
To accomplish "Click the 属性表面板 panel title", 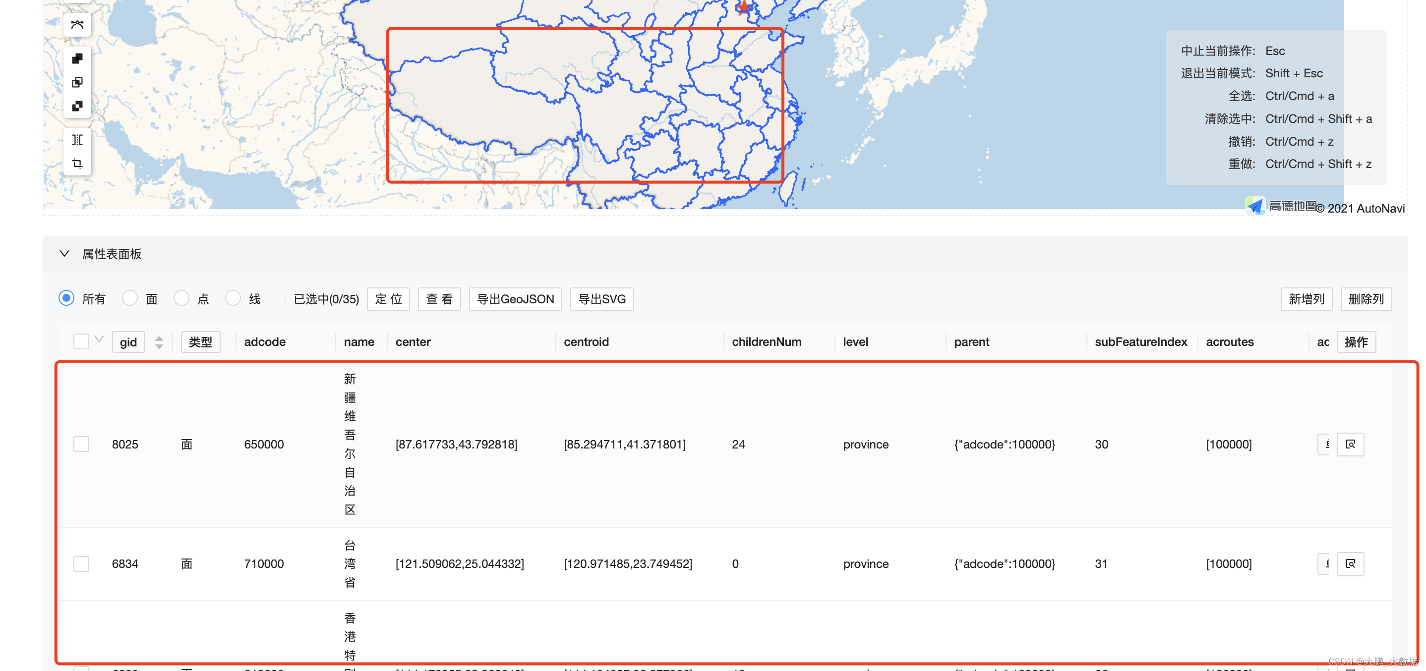I will (112, 254).
